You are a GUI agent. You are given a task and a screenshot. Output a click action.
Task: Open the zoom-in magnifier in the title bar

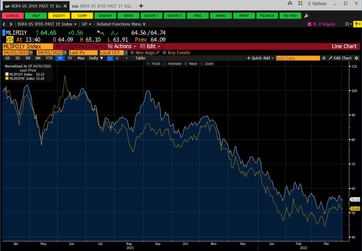pyautogui.click(x=290, y=3)
